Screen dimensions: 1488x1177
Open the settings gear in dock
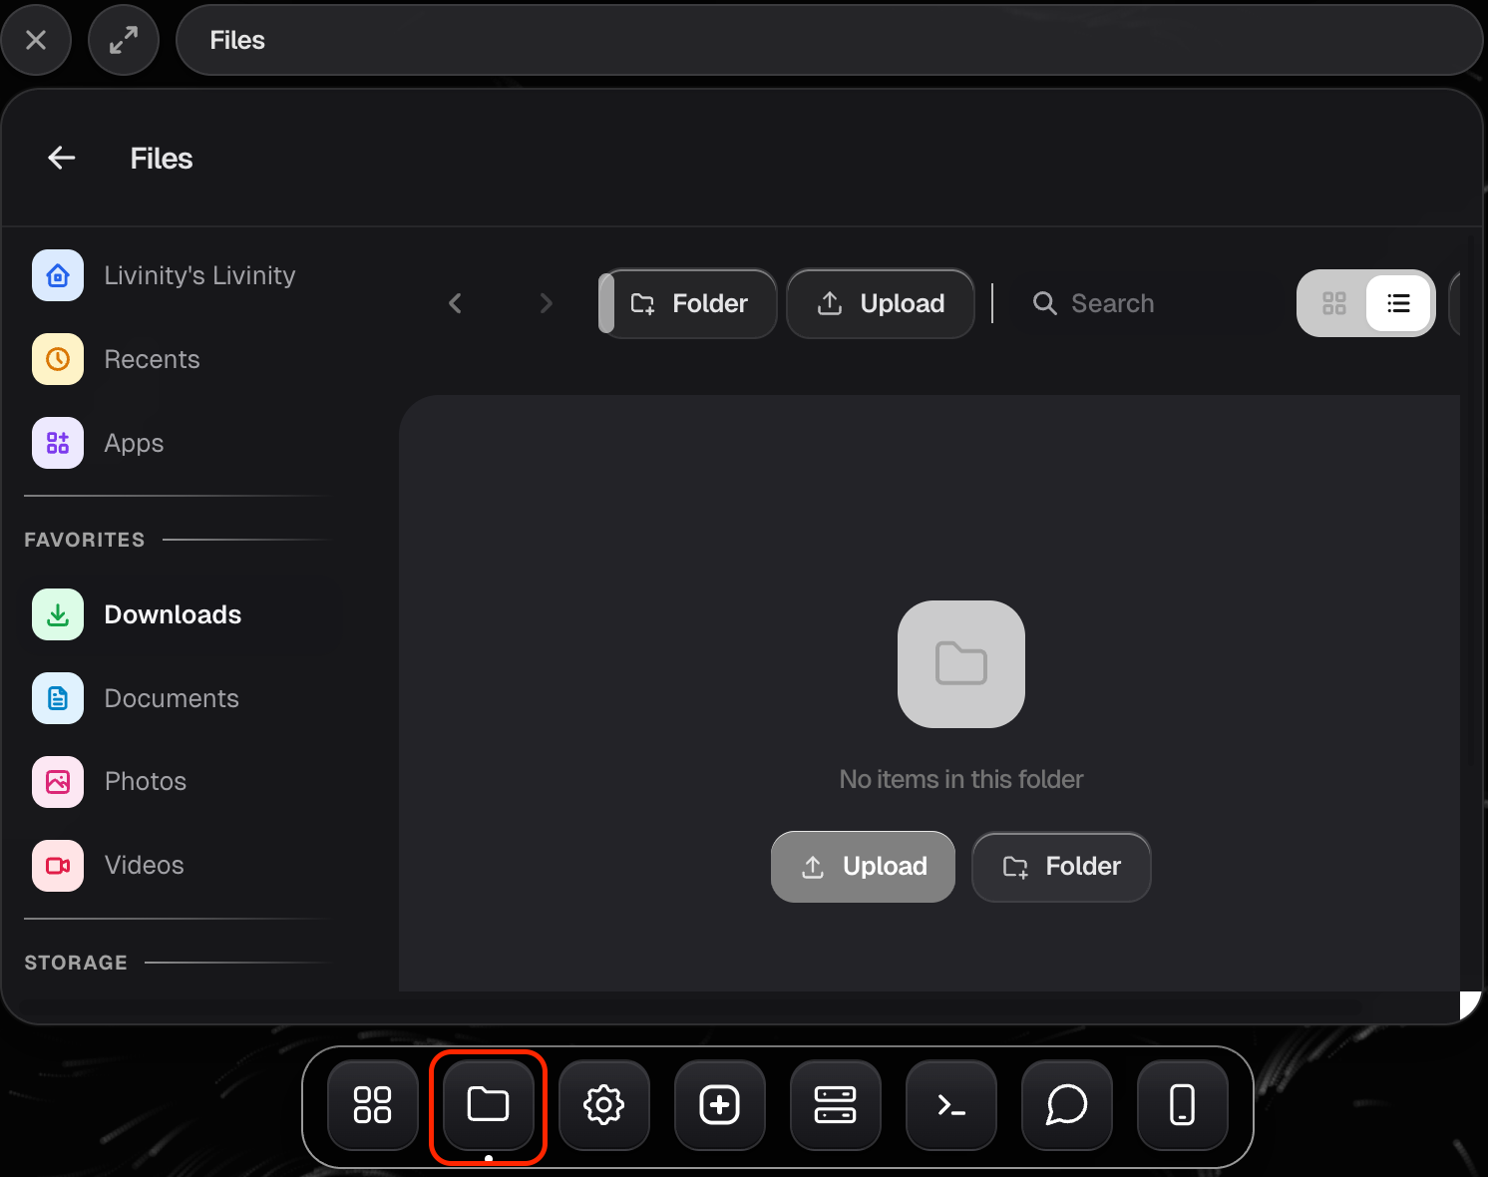tap(604, 1105)
